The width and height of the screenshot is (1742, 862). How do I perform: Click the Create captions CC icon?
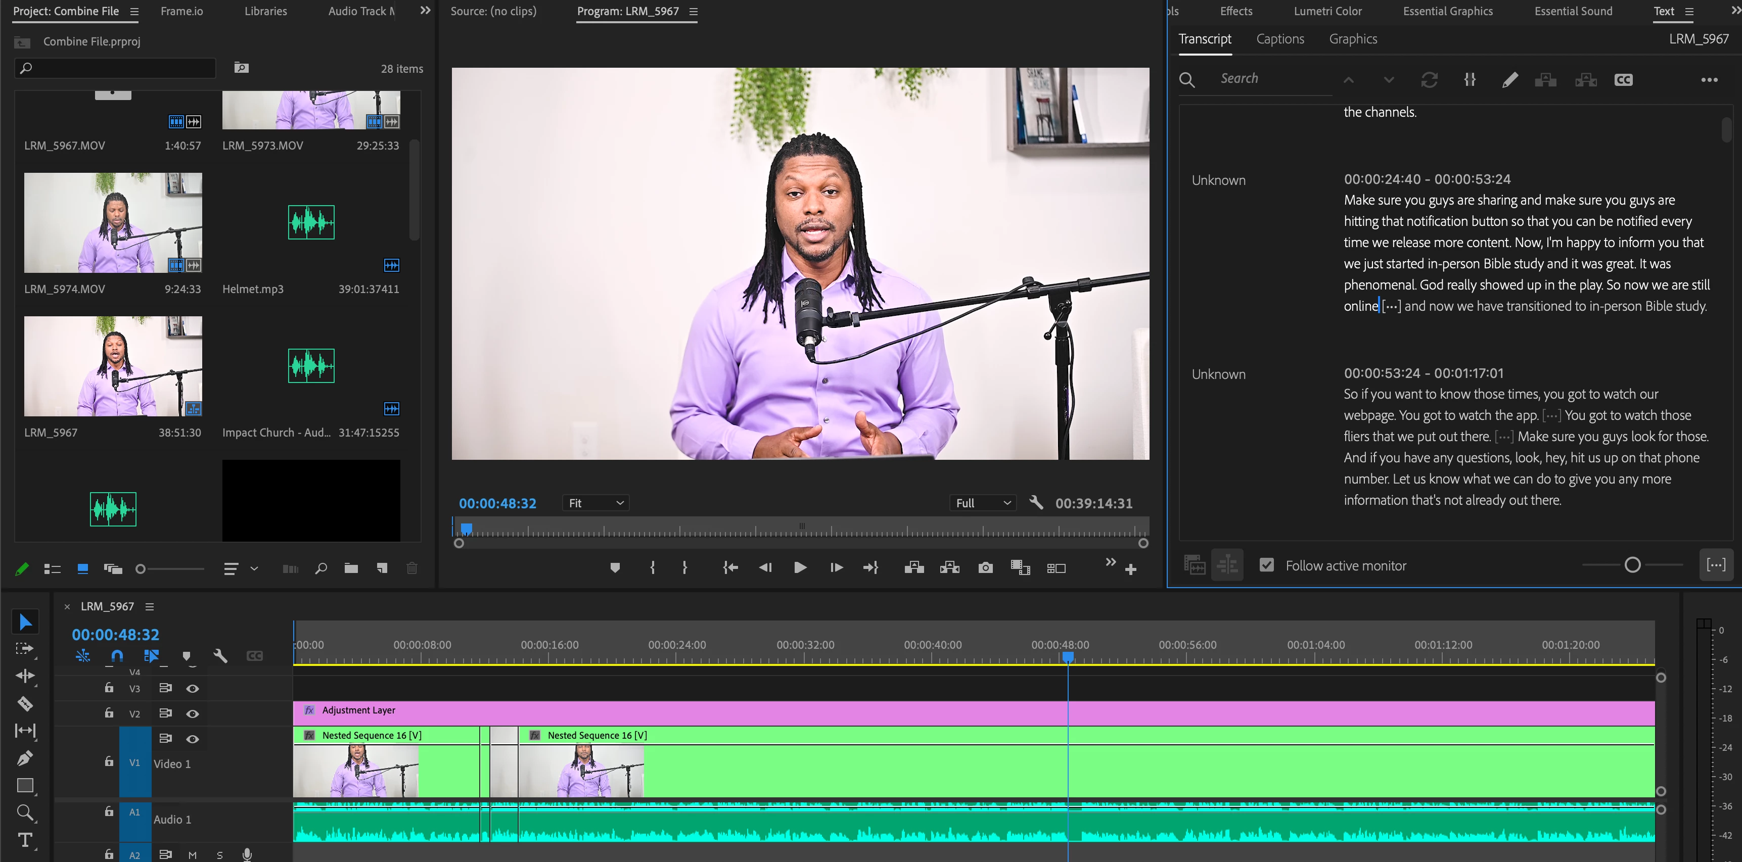(1623, 80)
